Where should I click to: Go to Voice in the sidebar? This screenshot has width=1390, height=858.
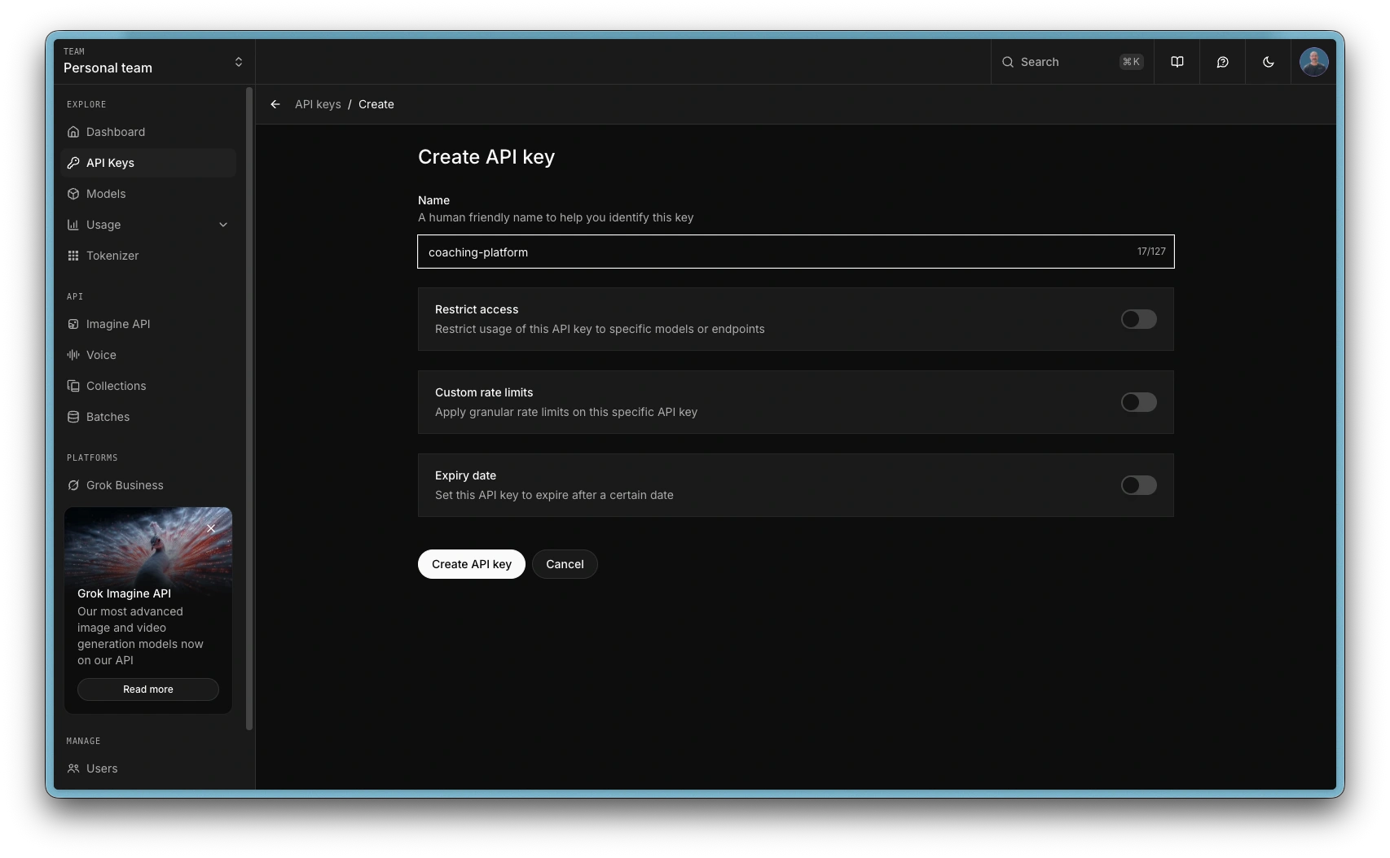click(101, 355)
